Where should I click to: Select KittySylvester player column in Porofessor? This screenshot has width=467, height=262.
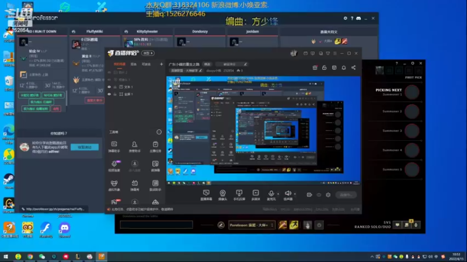click(147, 31)
